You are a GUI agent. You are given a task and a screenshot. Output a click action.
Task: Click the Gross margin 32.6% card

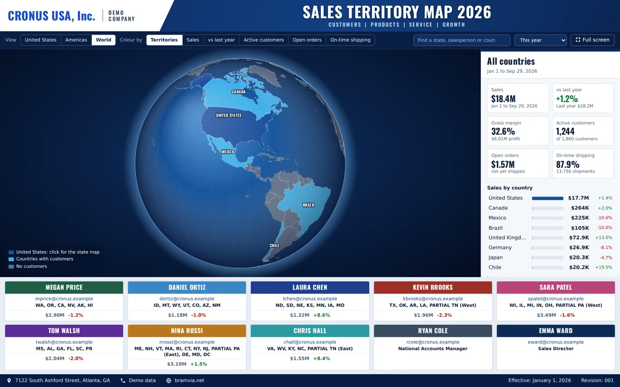point(518,131)
